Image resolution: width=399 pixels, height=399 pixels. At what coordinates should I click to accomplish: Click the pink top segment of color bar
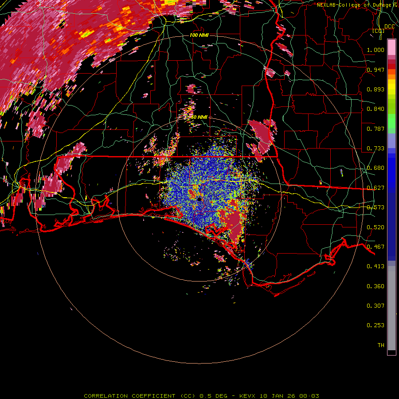coord(391,47)
